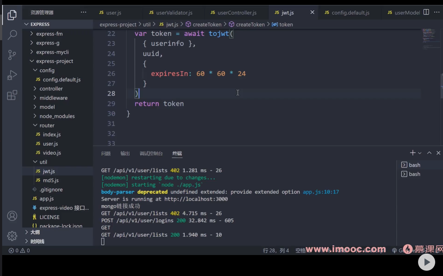Open user.js in the file tree
This screenshot has width=443, height=276.
[58, 144]
